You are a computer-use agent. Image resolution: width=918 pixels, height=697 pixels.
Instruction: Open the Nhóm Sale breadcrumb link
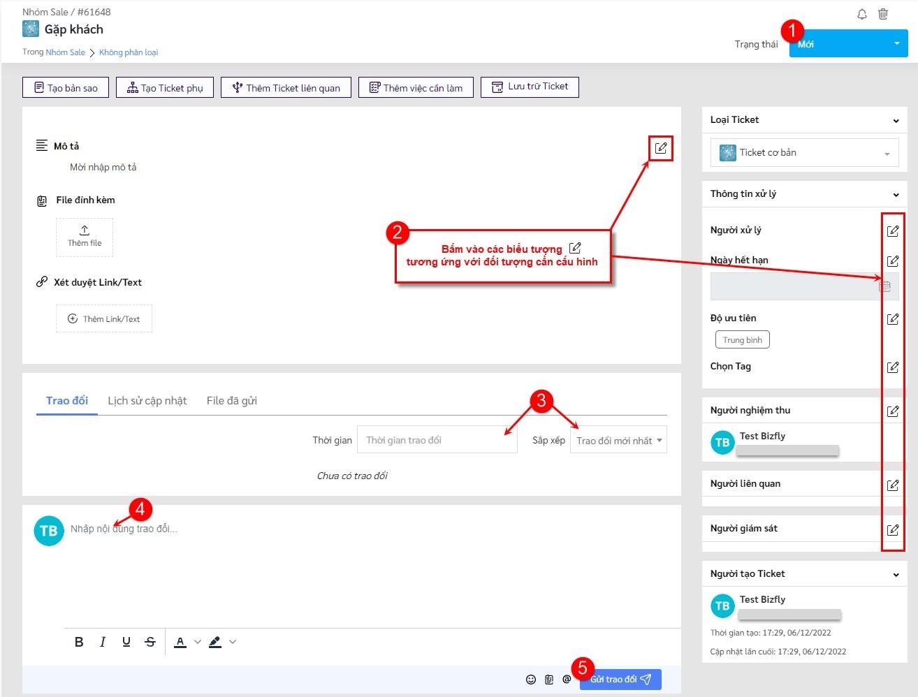[66, 52]
